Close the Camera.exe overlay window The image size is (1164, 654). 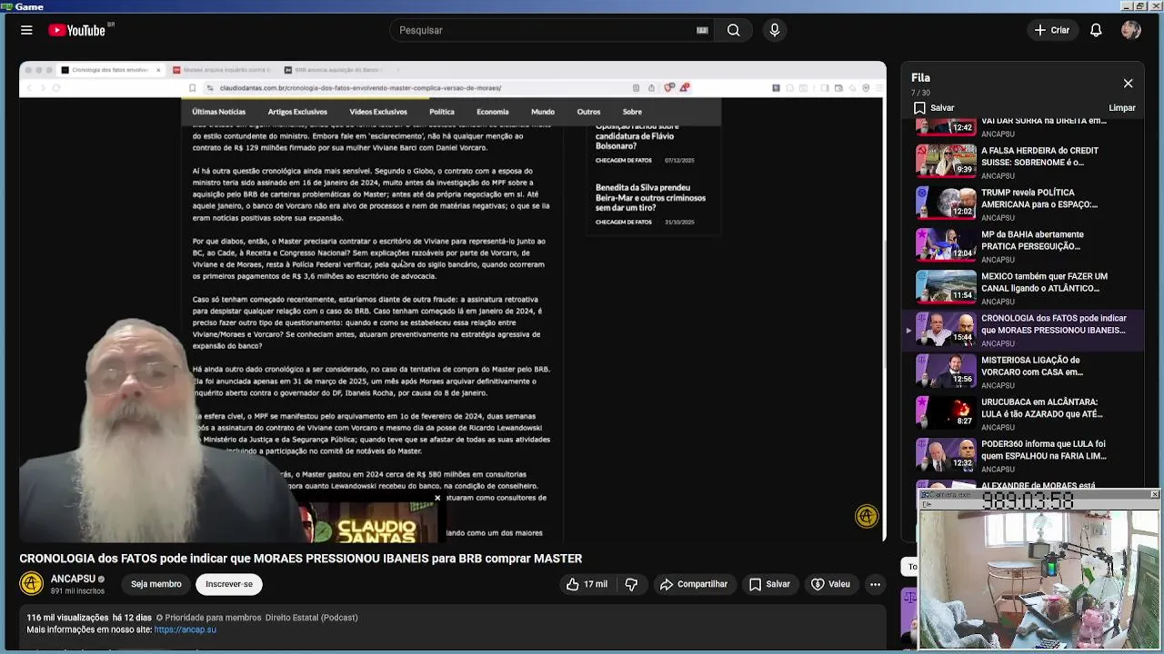point(1155,494)
